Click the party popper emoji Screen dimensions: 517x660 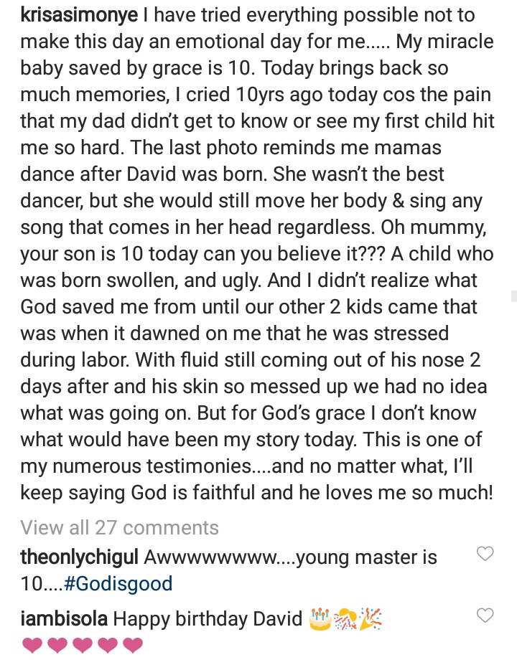[x=371, y=618]
